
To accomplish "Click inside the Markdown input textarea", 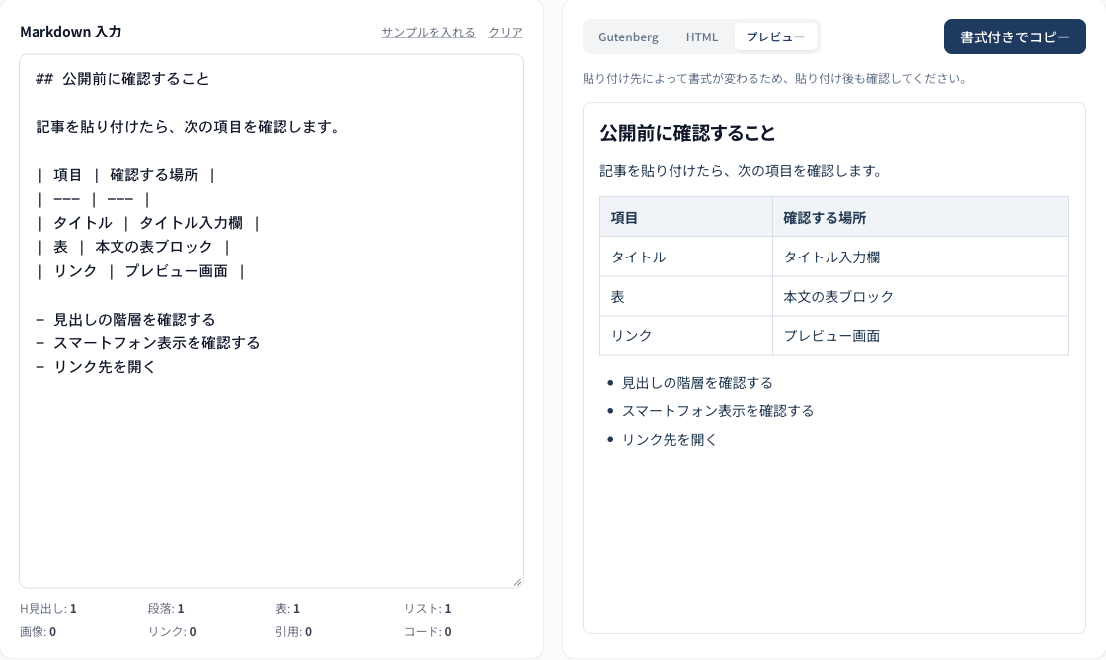I will (272, 322).
